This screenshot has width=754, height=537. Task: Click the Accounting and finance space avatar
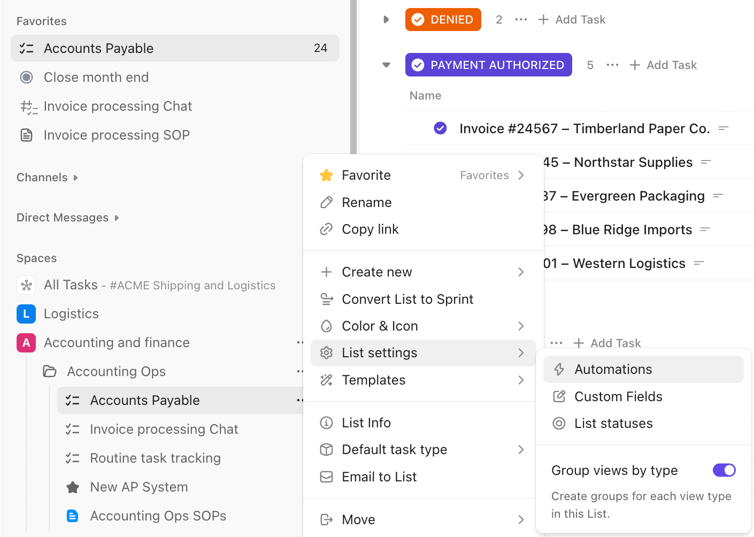26,342
